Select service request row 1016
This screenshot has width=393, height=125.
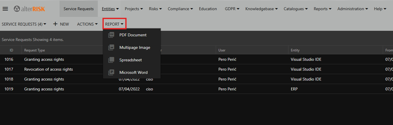(x=9, y=60)
